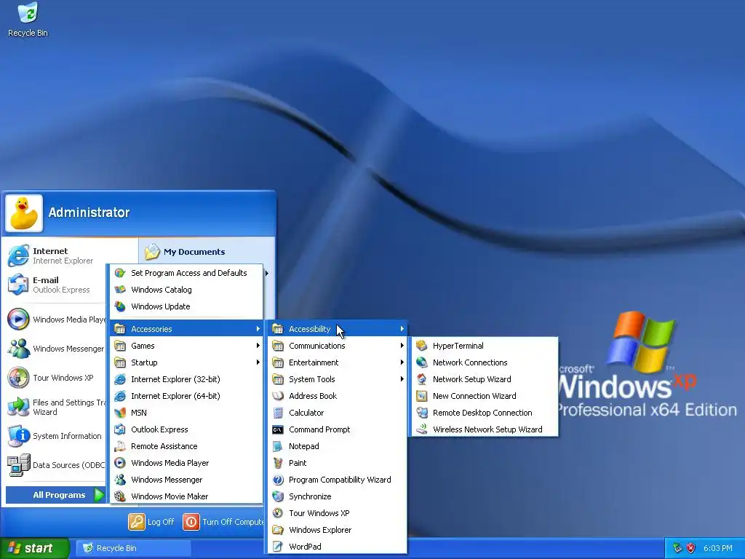This screenshot has height=559, width=745.
Task: Click the 6:03 PM taskbar clock
Action: (x=717, y=548)
